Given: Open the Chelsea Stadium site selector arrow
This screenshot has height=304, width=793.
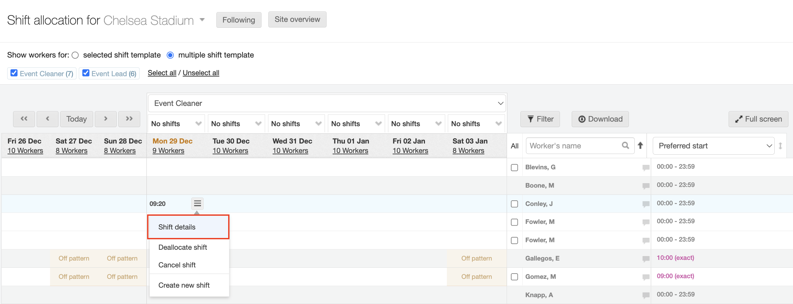Looking at the screenshot, I should pyautogui.click(x=202, y=20).
